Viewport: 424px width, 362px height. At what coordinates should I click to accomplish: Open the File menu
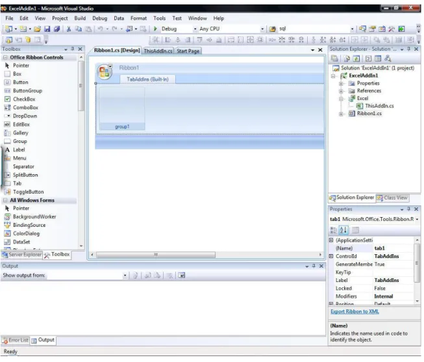pyautogui.click(x=9, y=18)
